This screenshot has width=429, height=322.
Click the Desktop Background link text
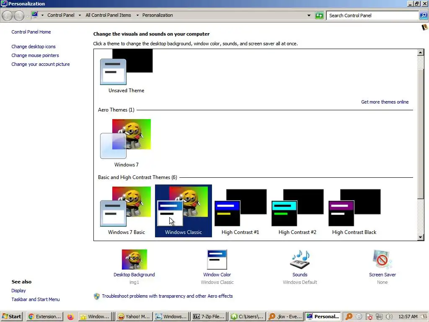coord(134,275)
